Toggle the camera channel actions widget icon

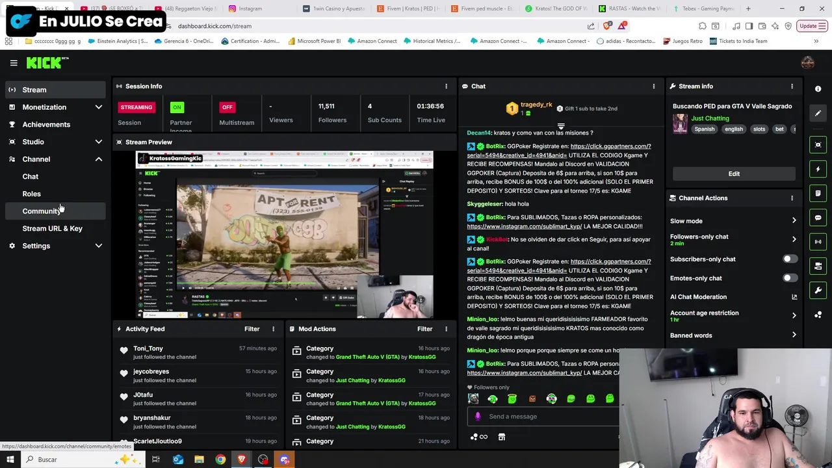coord(818,266)
